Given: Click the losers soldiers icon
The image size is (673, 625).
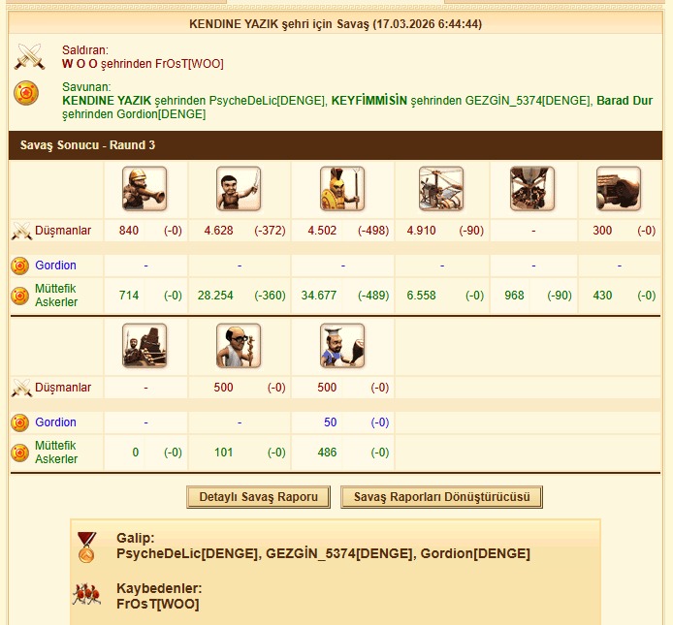Looking at the screenshot, I should point(86,594).
